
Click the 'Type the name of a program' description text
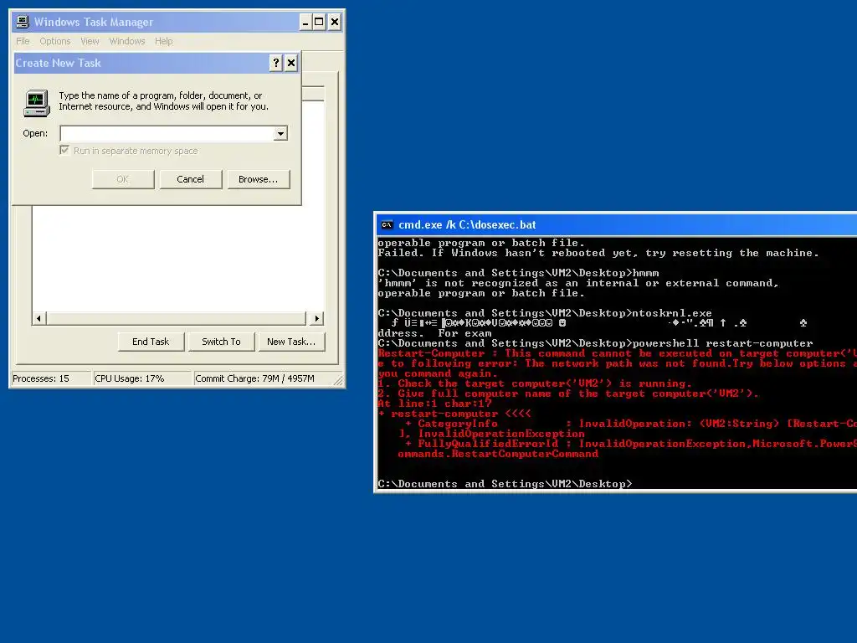[163, 101]
